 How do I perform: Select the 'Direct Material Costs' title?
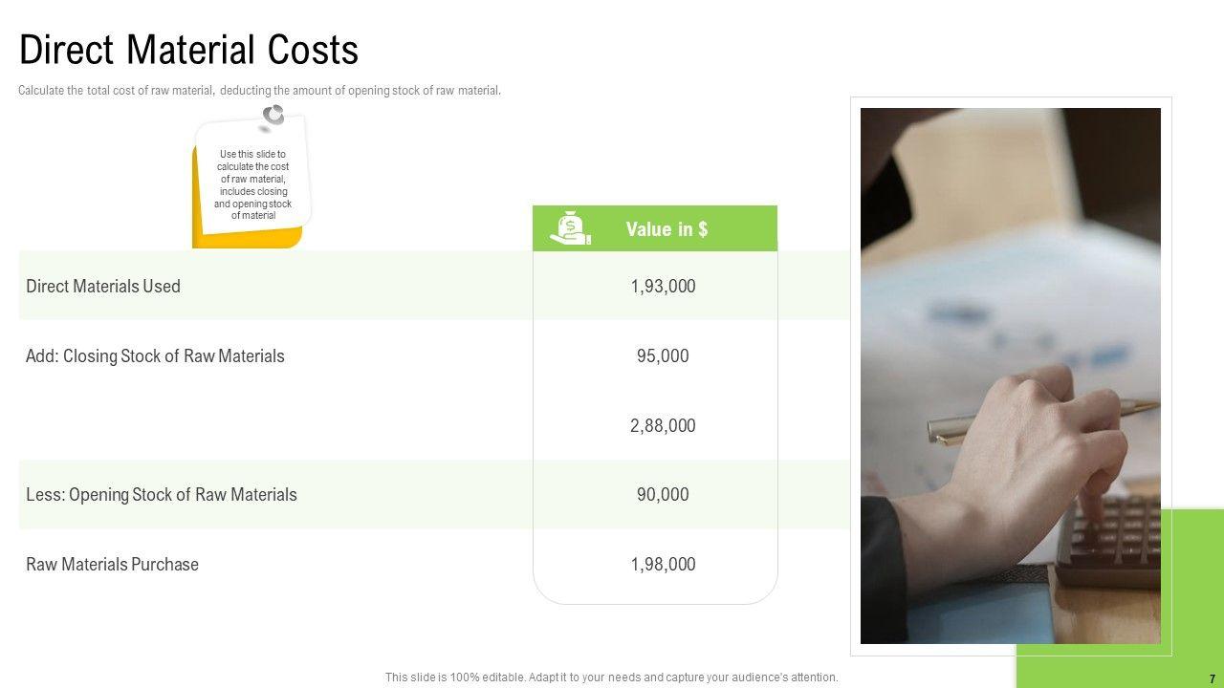tap(188, 50)
